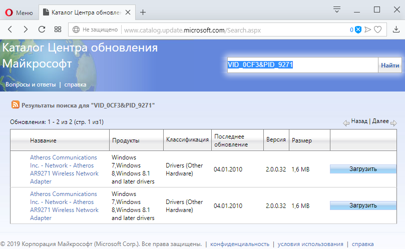Open the Opera Меню button

coord(19,12)
